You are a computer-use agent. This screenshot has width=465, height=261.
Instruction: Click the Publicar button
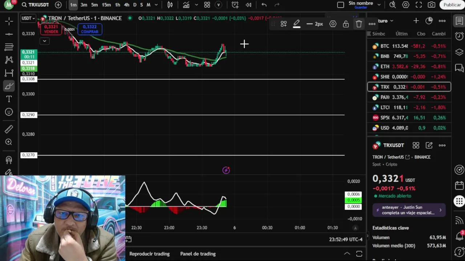[452, 5]
